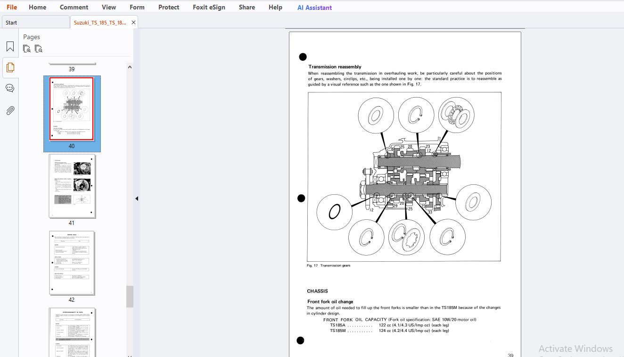Screen dimensions: 624x357
Task: Launch the AI Assistant tab
Action: (314, 8)
